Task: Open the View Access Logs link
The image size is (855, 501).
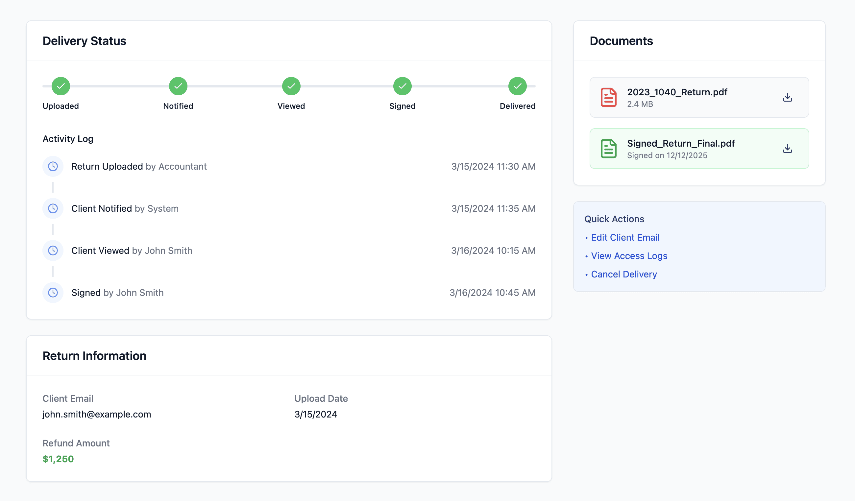Action: 629,256
